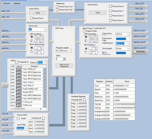
Task: Select first Serial Output LRCLK polarity radio
Action: click(x=86, y=37)
